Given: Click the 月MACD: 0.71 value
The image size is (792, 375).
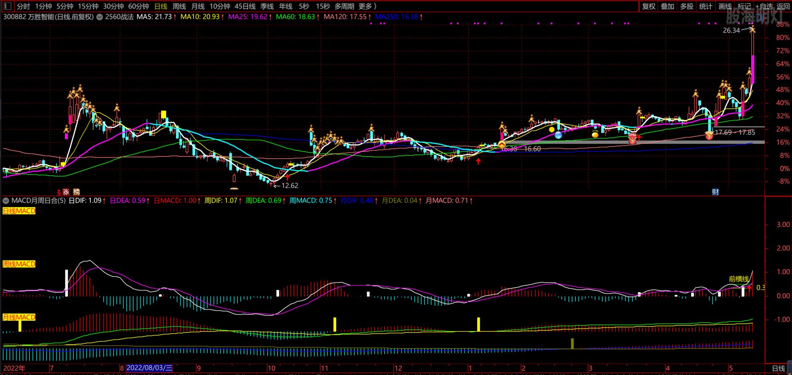Looking at the screenshot, I should coord(447,200).
